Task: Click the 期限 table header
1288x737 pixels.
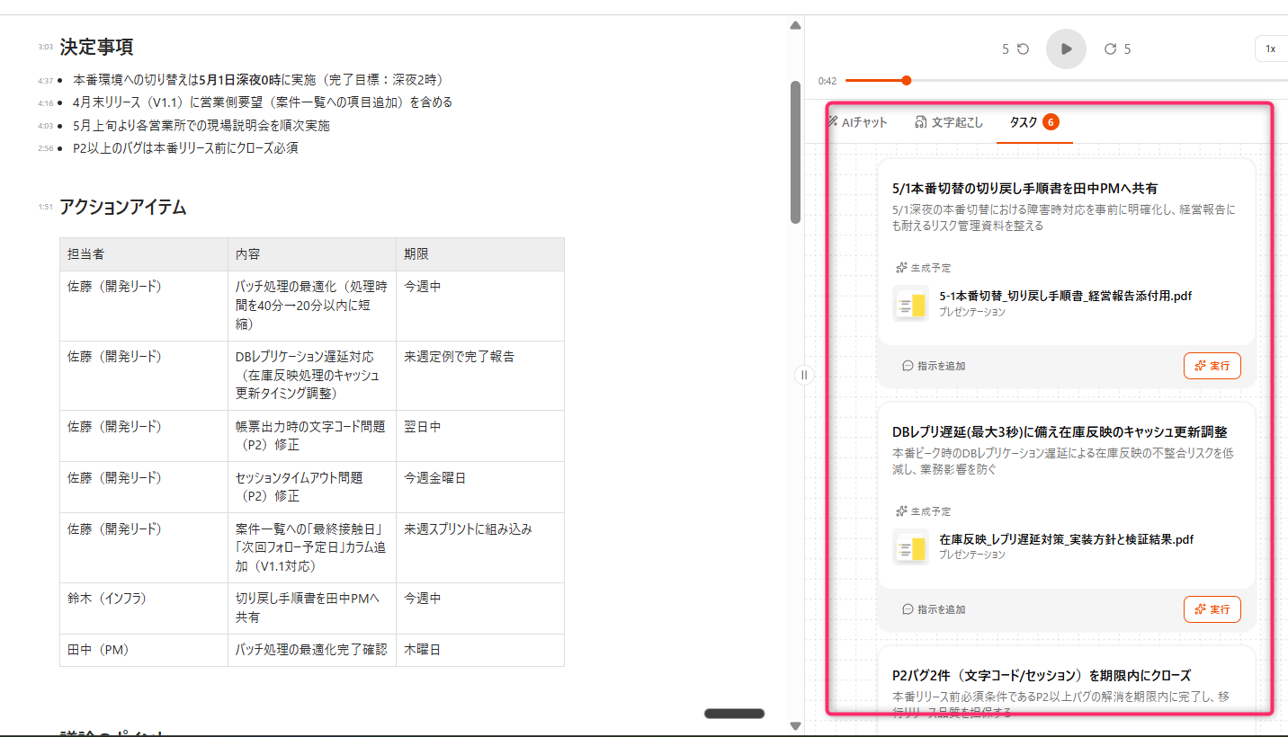Action: 480,254
